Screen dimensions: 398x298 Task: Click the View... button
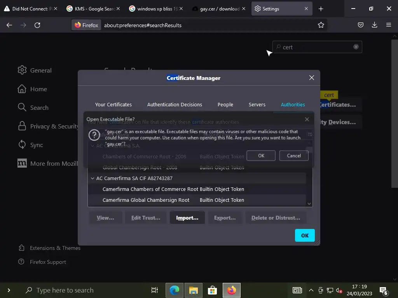[105, 218]
